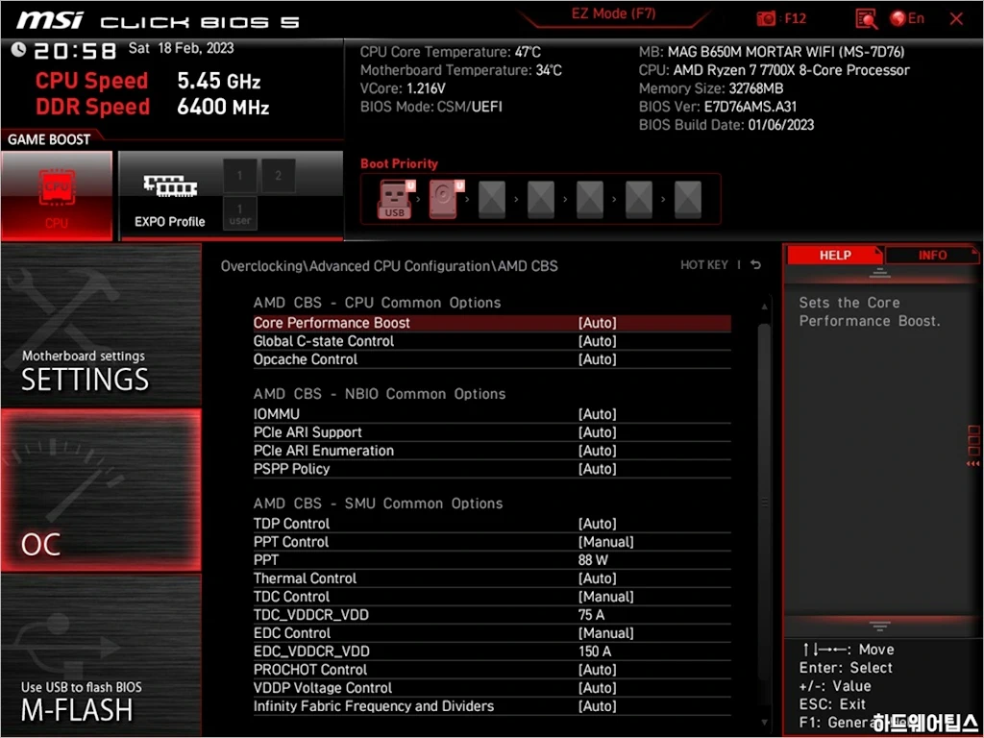Viewport: 984px width, 738px height.
Task: Click the settings list scrollbar up arrow
Action: tap(764, 307)
